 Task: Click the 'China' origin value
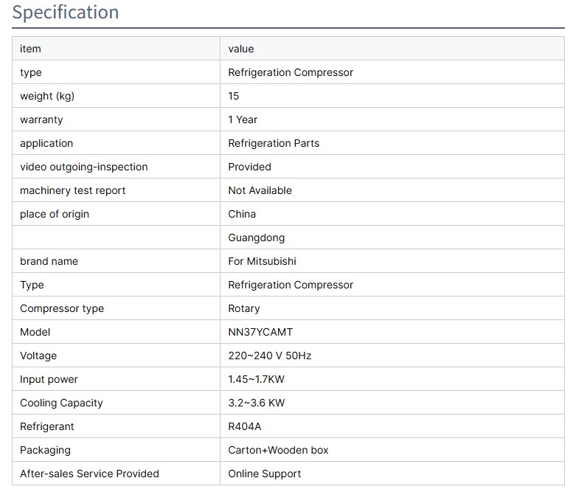242,214
